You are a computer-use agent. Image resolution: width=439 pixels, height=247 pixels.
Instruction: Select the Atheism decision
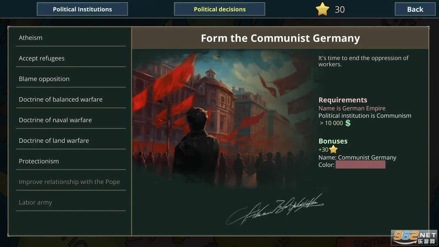pyautogui.click(x=71, y=38)
